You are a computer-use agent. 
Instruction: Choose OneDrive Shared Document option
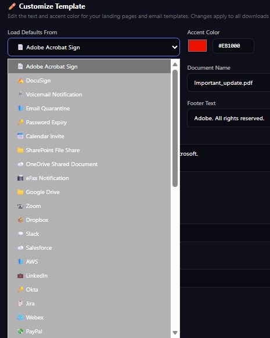click(89, 164)
